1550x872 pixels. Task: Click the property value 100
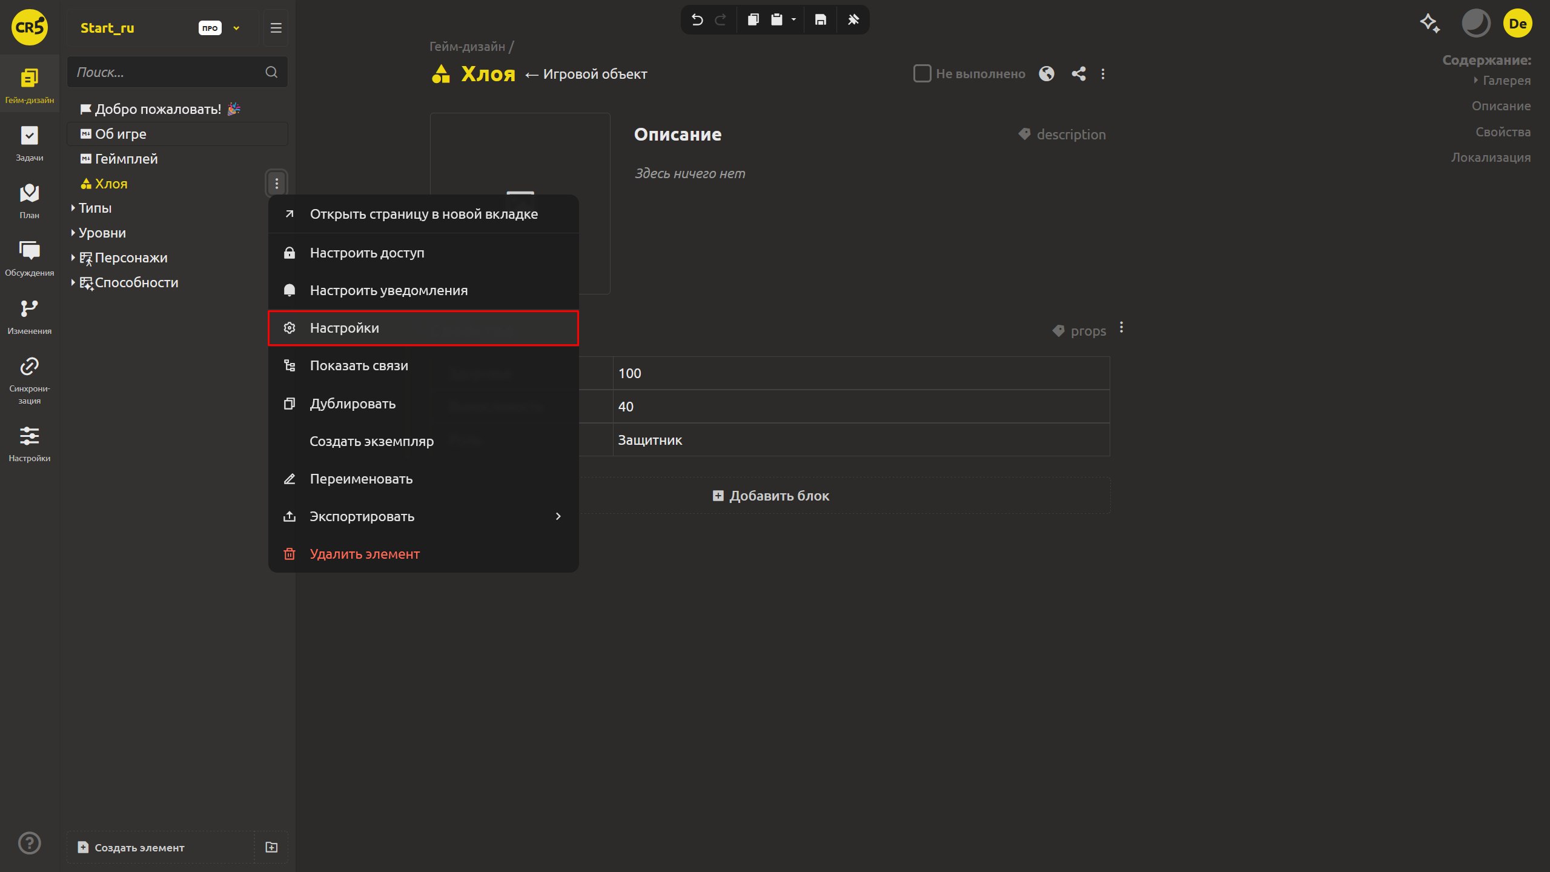tap(861, 373)
